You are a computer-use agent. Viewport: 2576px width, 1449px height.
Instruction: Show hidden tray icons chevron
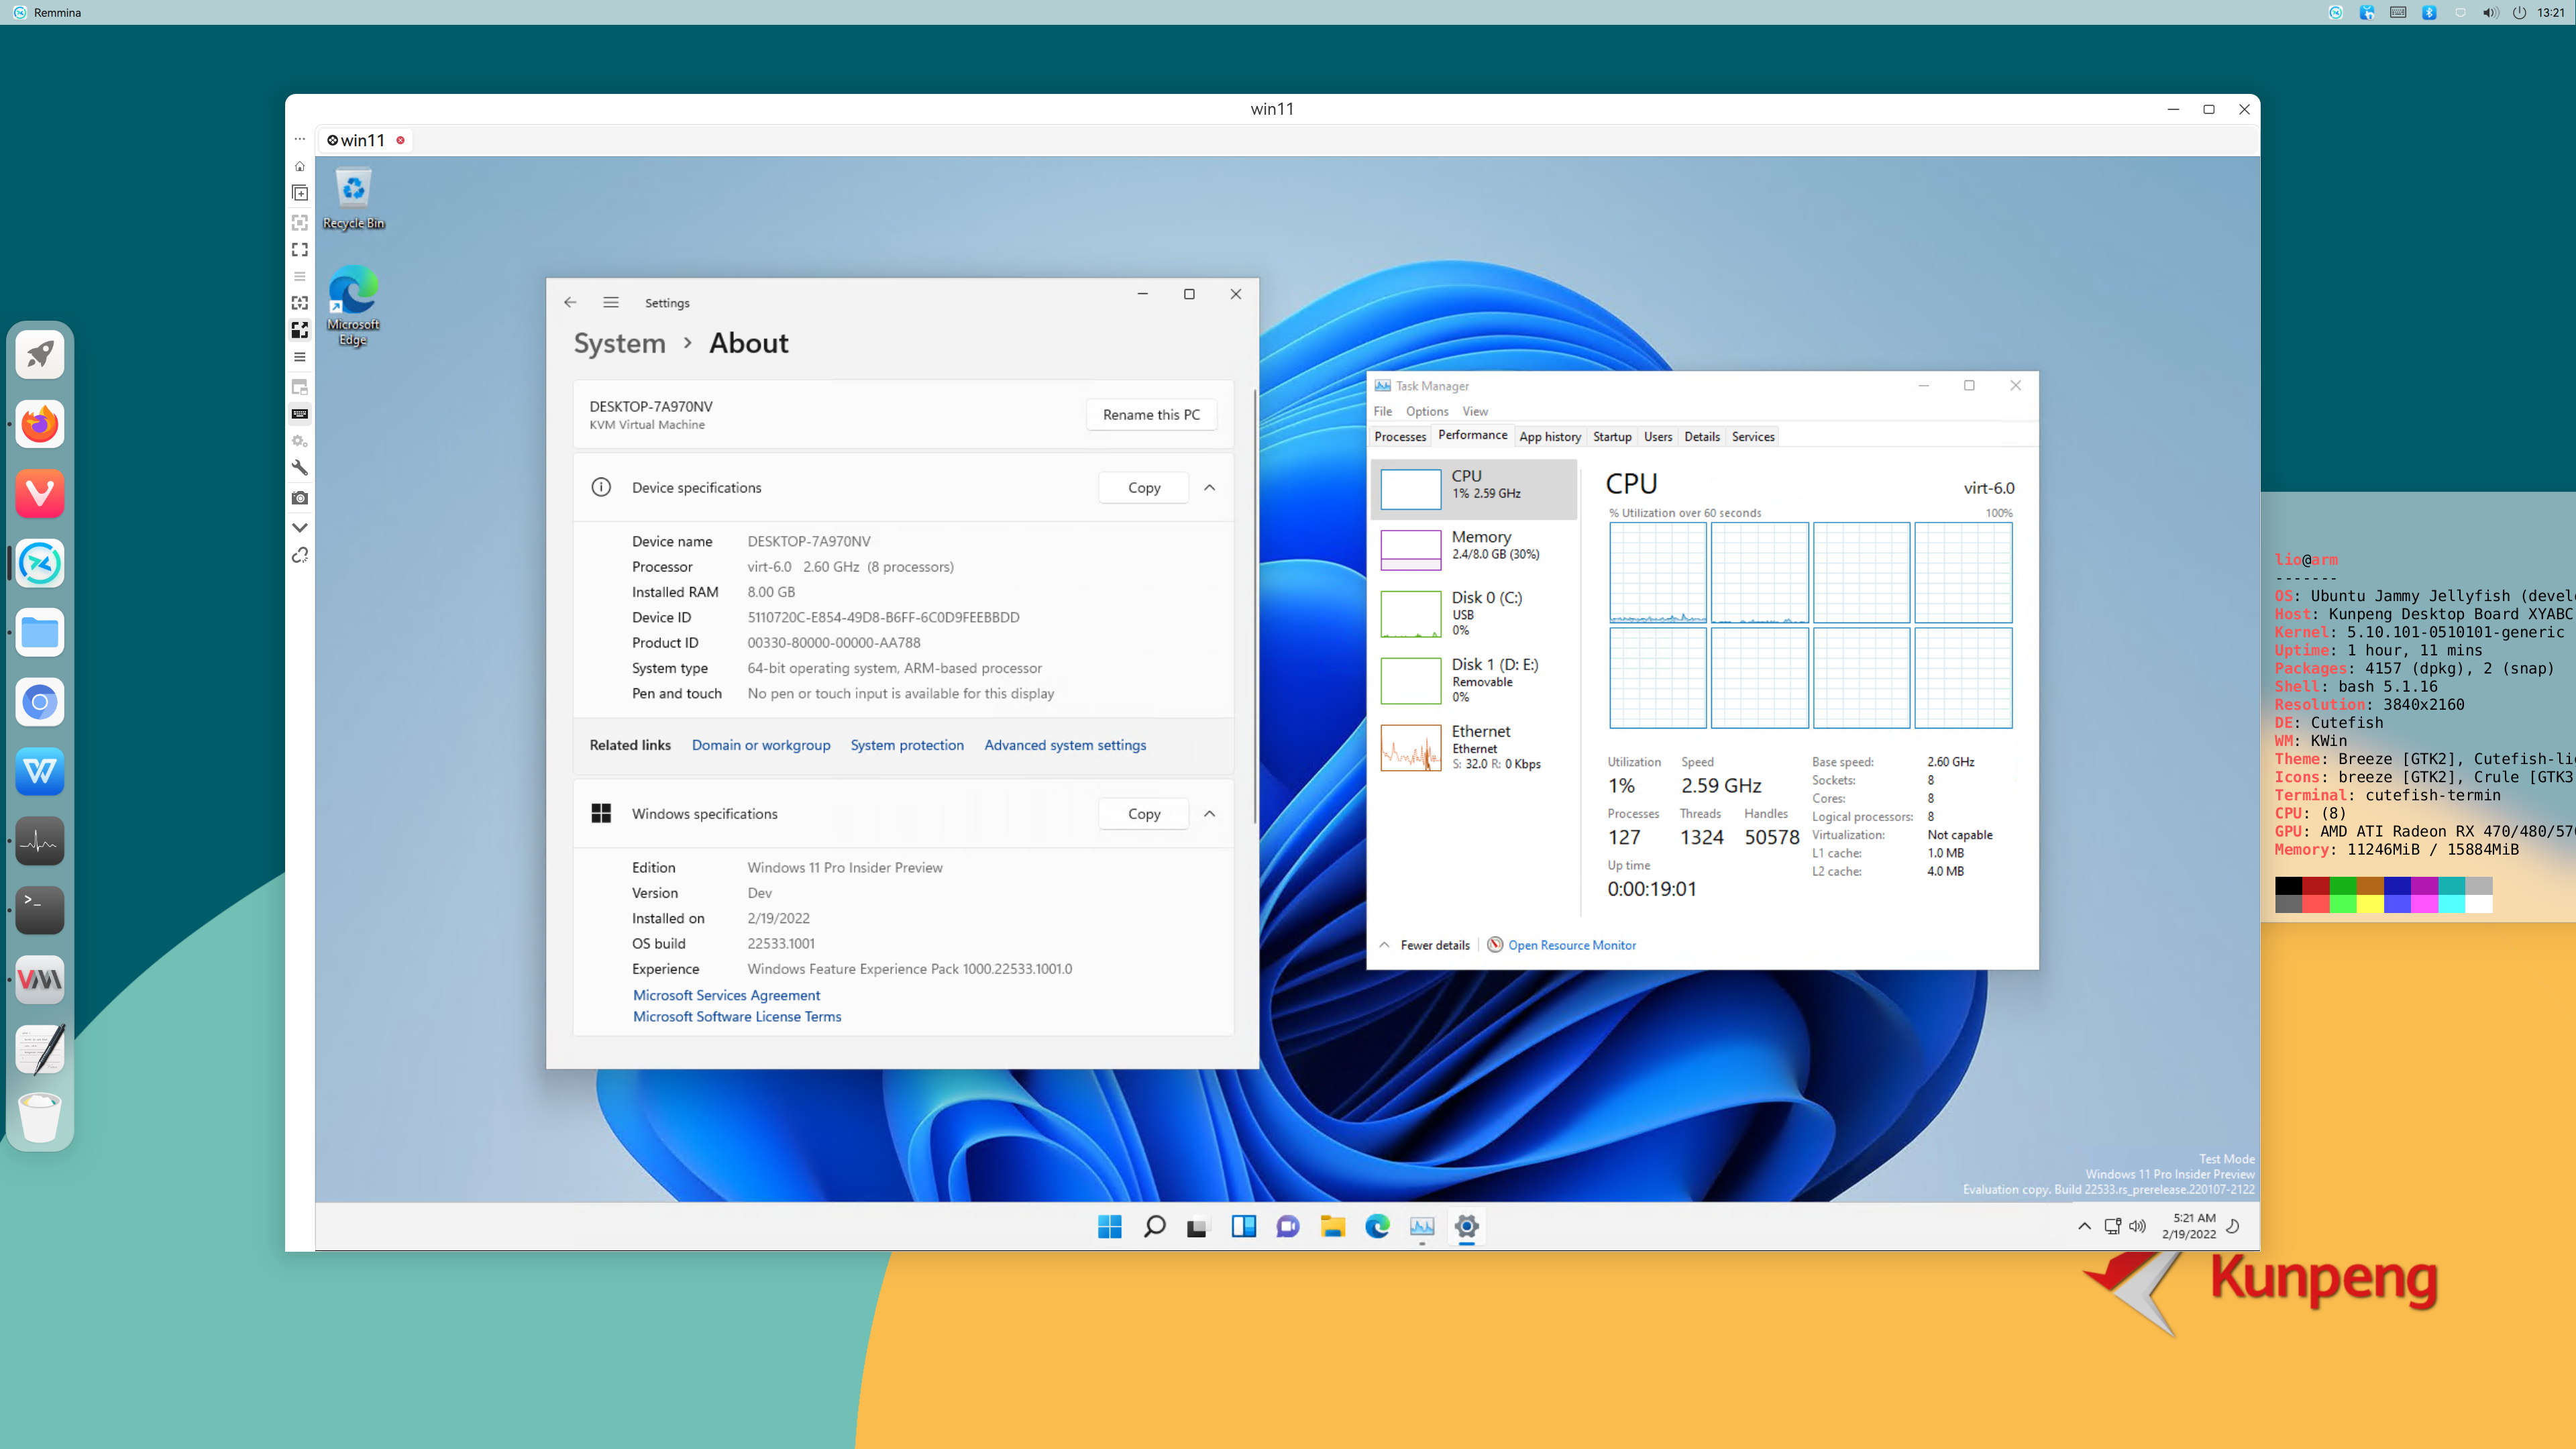click(x=2084, y=1226)
